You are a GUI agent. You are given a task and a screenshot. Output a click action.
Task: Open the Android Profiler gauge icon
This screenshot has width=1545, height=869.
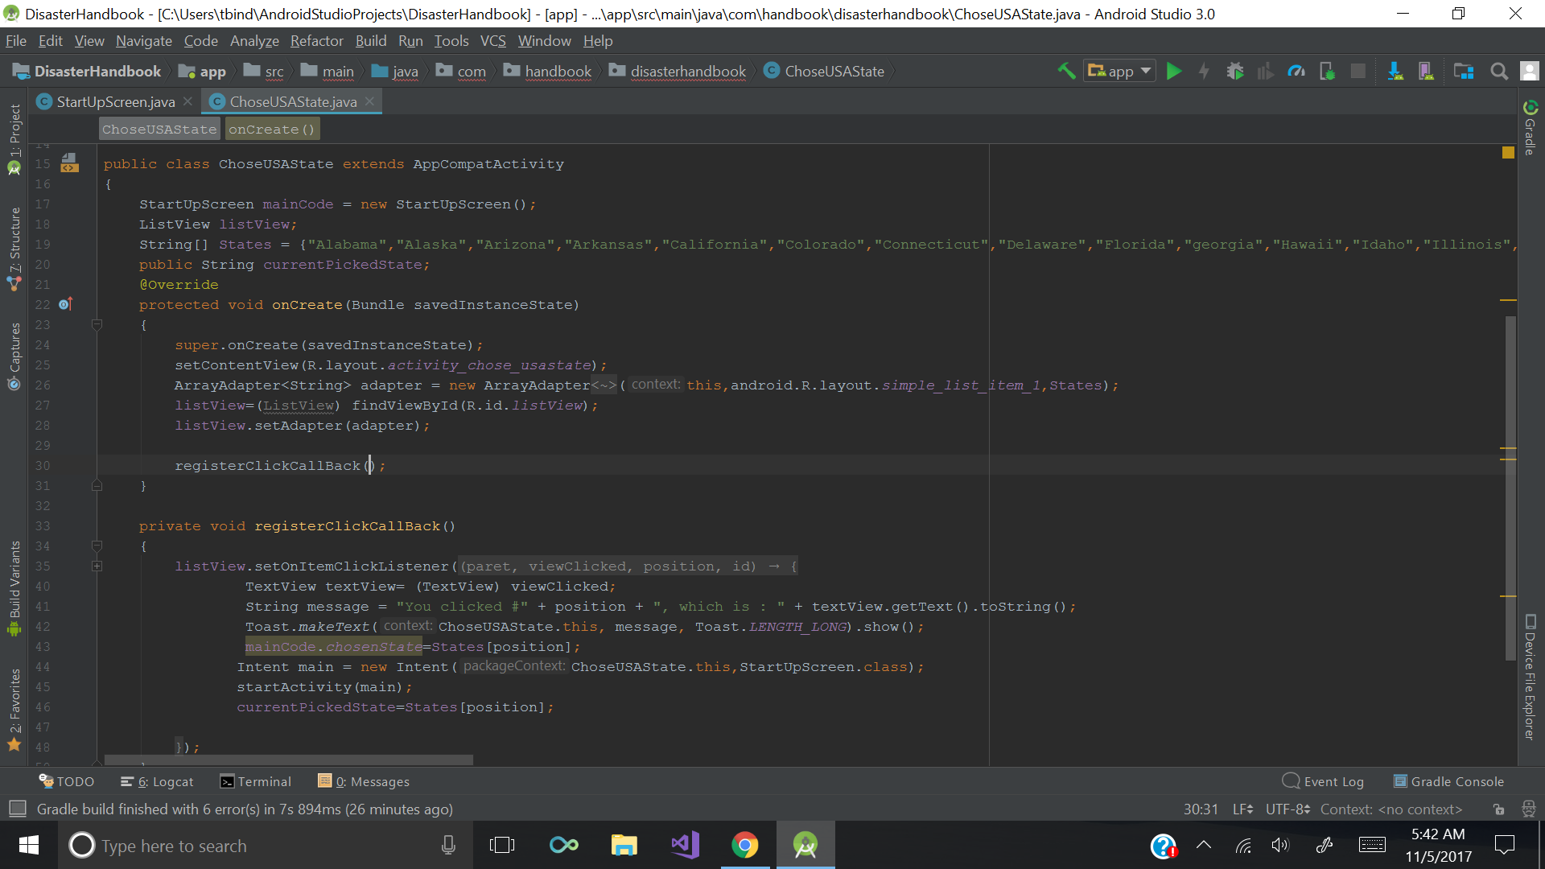coord(1296,71)
